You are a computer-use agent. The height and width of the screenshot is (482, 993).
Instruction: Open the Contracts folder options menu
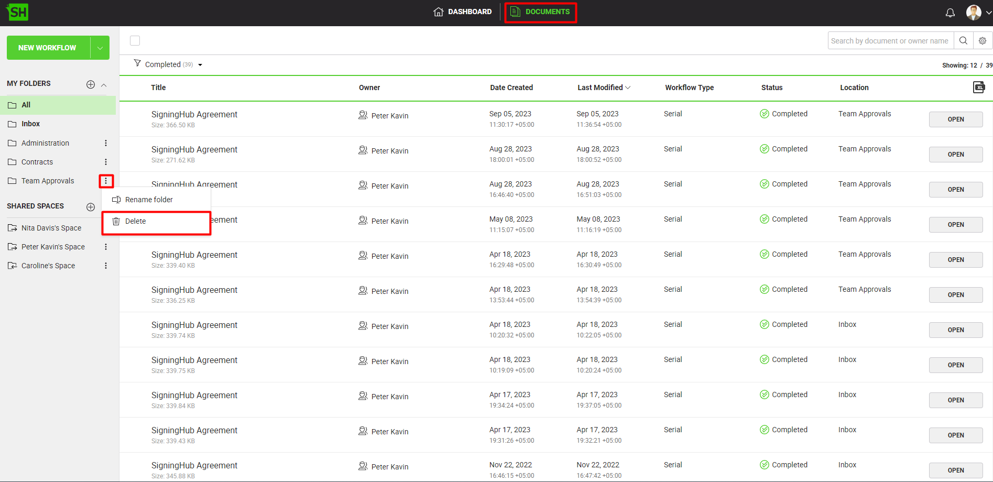(106, 162)
